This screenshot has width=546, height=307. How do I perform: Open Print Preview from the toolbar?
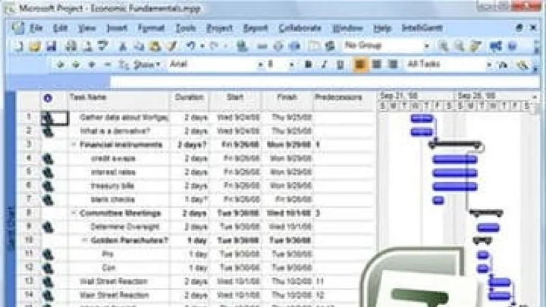(87, 46)
